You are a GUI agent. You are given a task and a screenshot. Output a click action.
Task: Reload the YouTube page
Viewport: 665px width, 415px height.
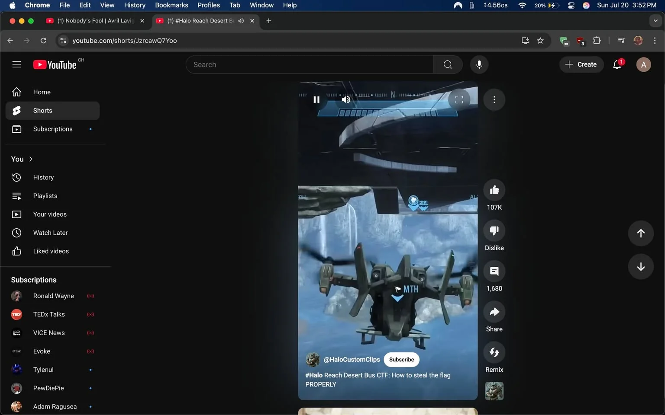pos(43,41)
